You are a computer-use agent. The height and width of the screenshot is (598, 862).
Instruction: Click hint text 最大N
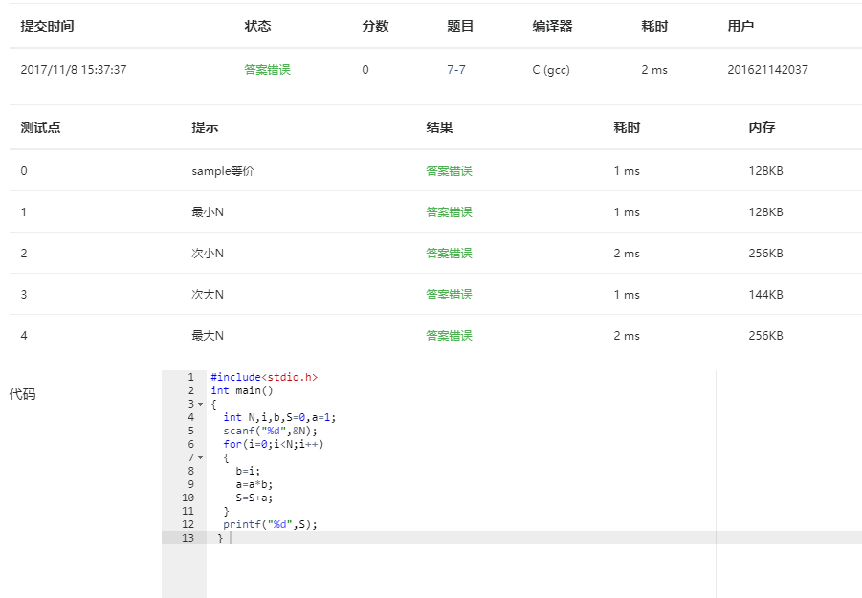[x=208, y=336]
